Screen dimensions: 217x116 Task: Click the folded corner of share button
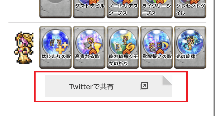(168, 80)
